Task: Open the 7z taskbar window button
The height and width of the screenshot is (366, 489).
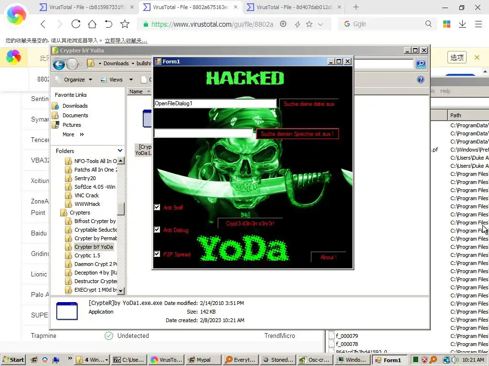Action: tap(128, 360)
